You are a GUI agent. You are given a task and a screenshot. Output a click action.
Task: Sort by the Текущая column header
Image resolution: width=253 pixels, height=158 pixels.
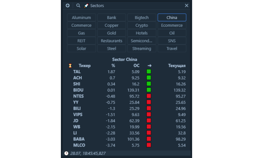177,66
